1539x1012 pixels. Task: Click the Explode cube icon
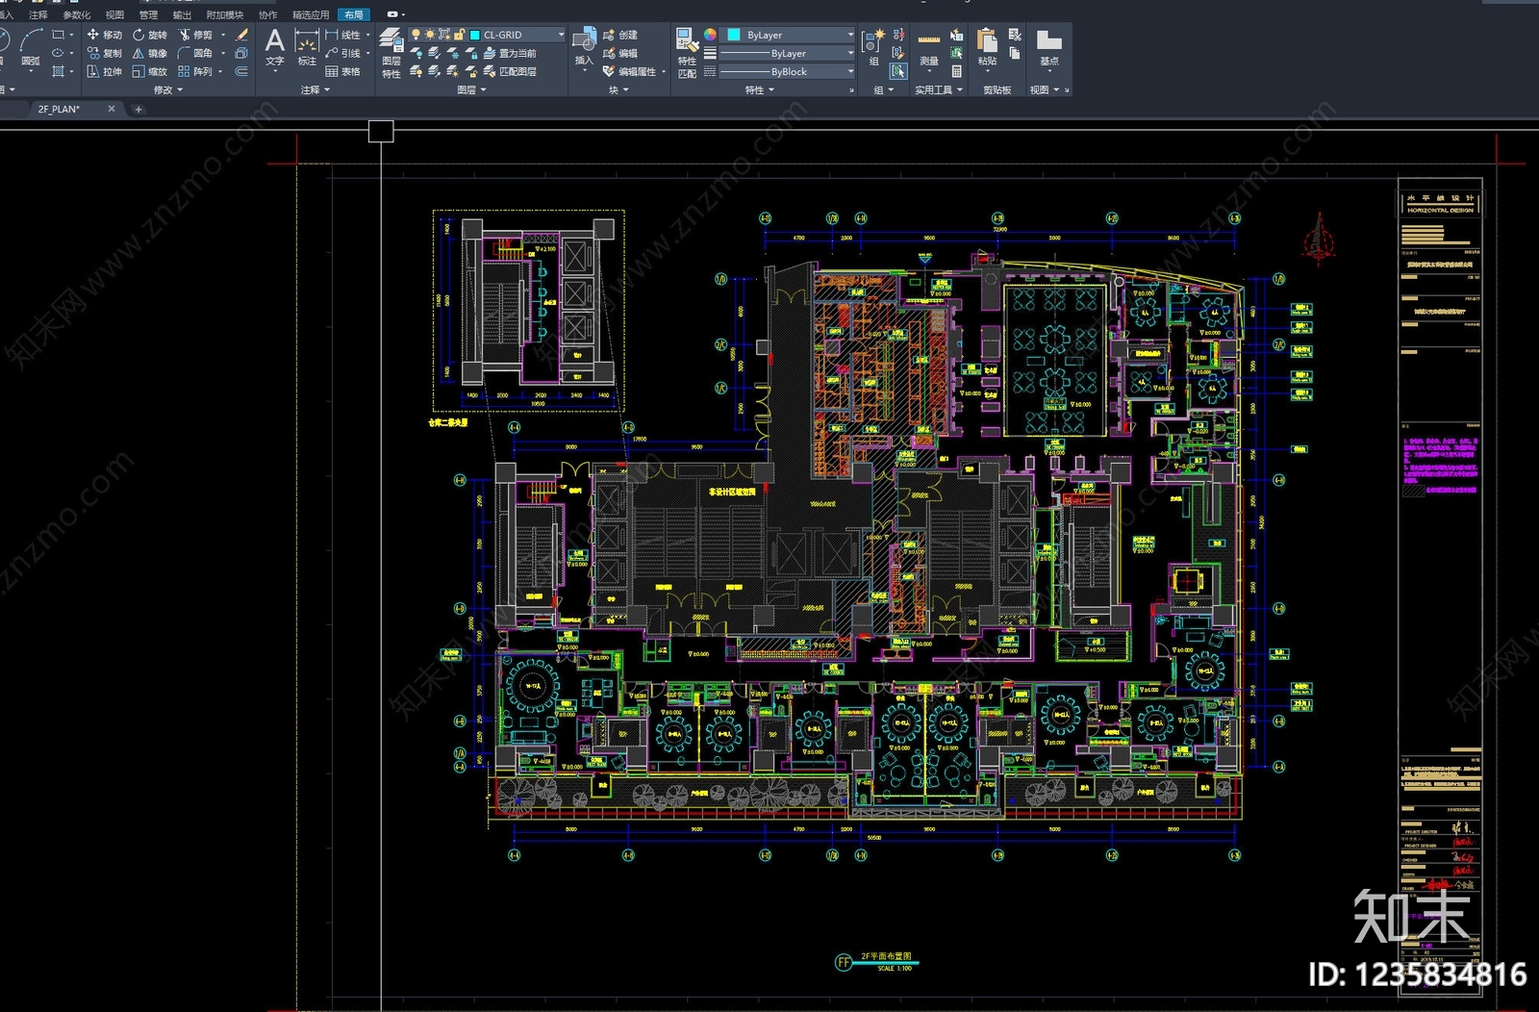click(x=241, y=53)
